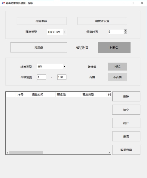This screenshot has height=178, width=147.
Task: Close the hardness tester window
Action: click(x=142, y=3)
